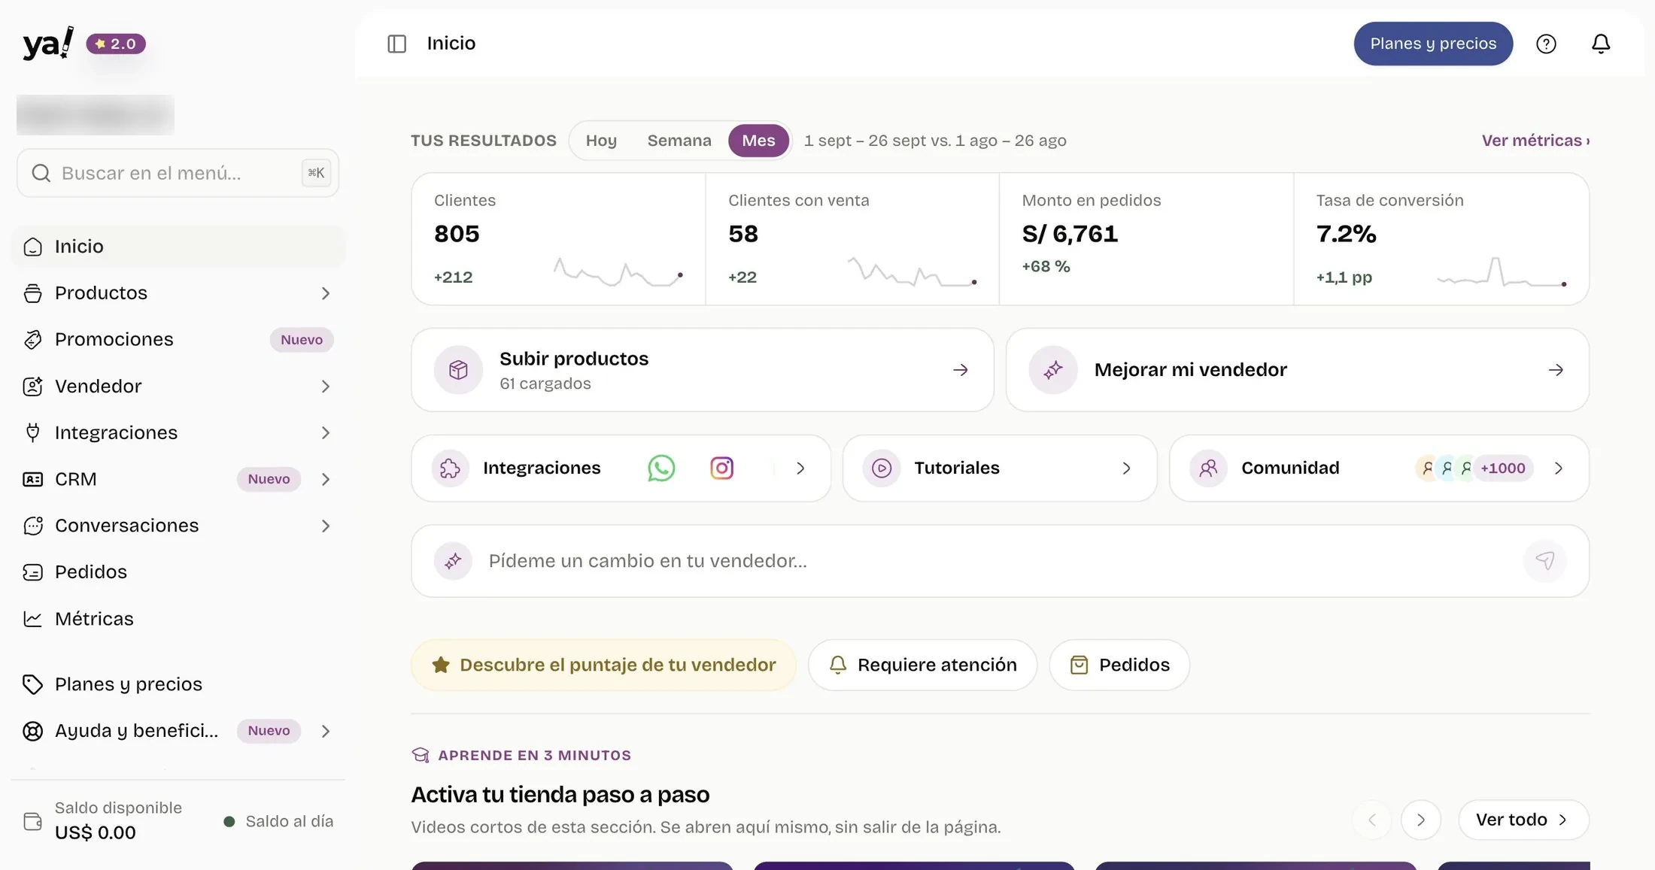Click the Planes y precios tag icon
The height and width of the screenshot is (870, 1655).
click(x=32, y=684)
